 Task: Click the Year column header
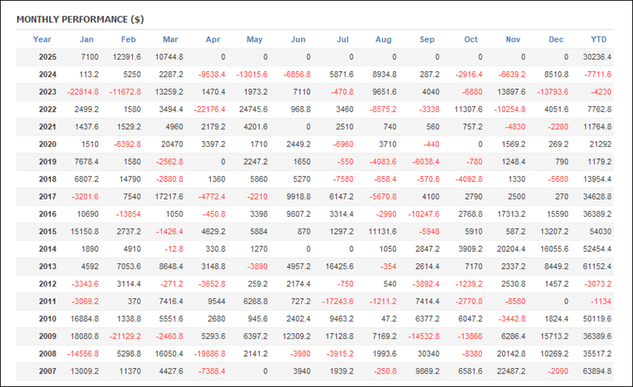(x=42, y=39)
